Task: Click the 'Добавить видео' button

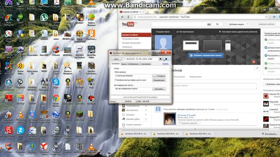Action: (x=236, y=24)
